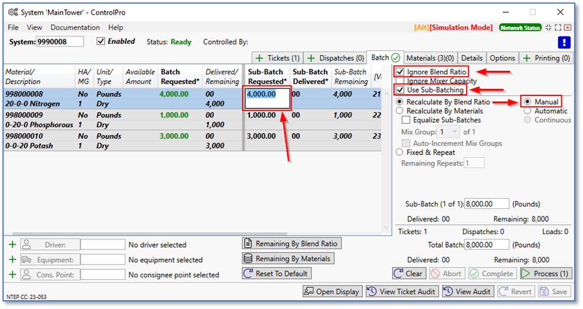The height and width of the screenshot is (309, 583).
Task: Click the green plus beside Equipment
Action: (x=12, y=260)
